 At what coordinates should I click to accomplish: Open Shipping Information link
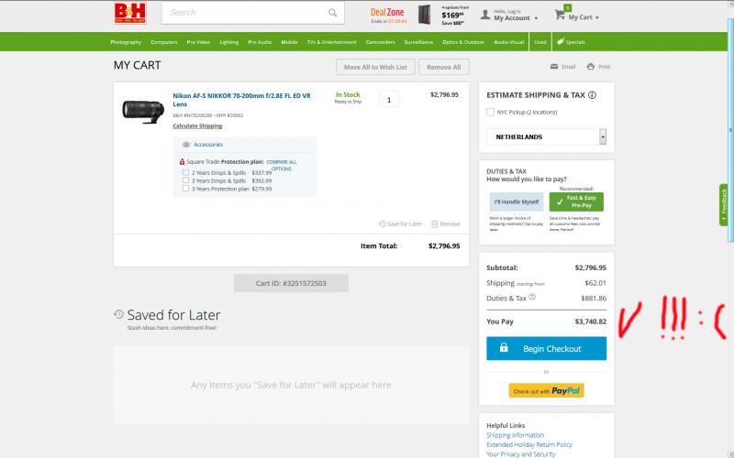(x=515, y=434)
